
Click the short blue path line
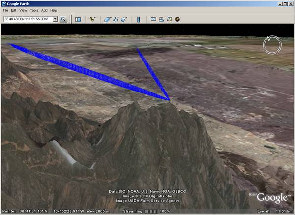[x=152, y=73]
